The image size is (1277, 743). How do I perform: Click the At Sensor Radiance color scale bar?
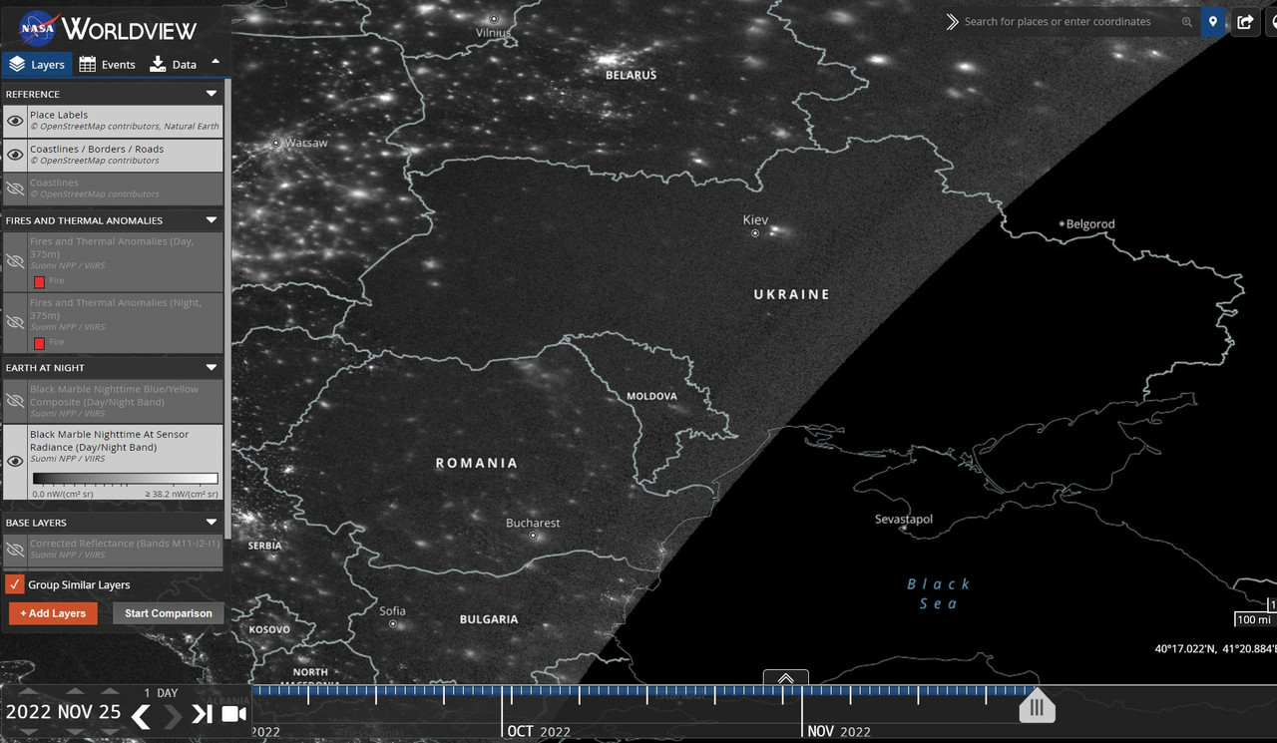point(125,479)
